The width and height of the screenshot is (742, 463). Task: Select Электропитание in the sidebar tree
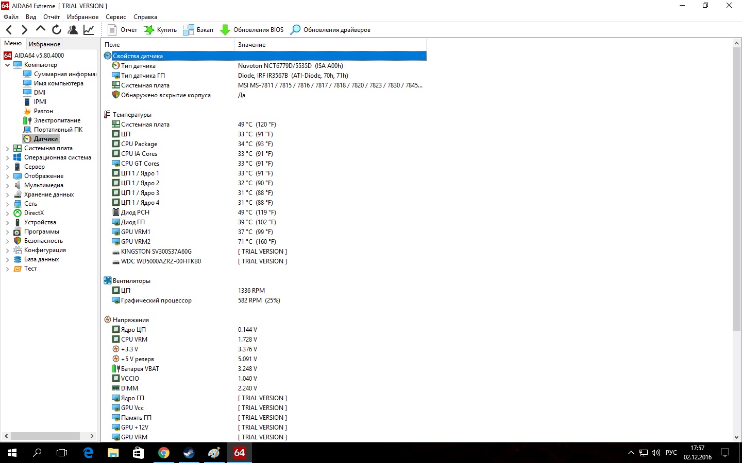coord(57,120)
